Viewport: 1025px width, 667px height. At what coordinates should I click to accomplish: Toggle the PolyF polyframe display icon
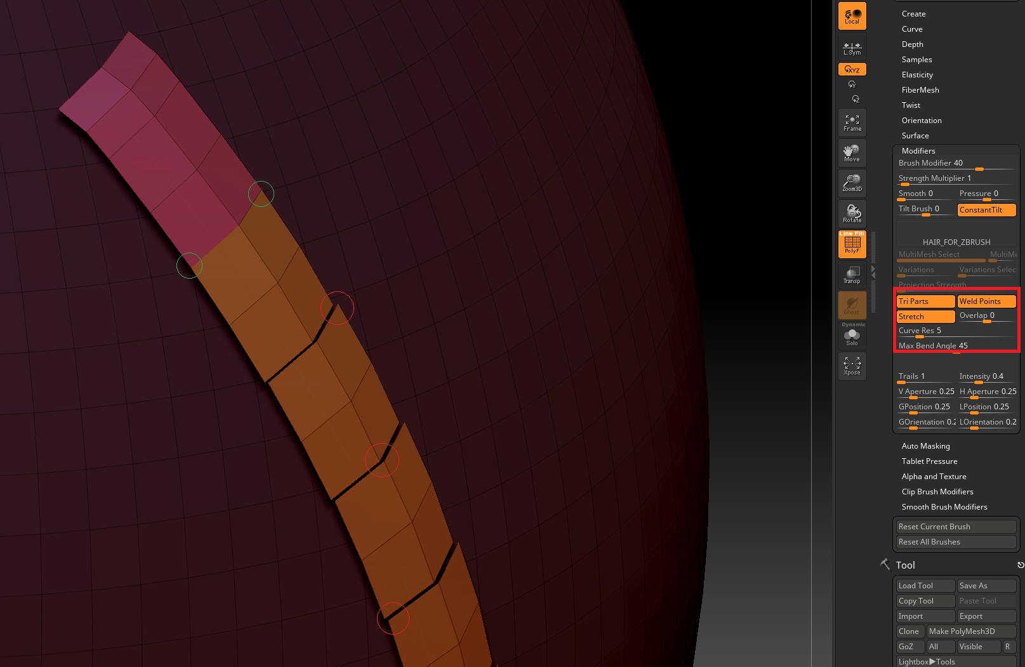852,244
